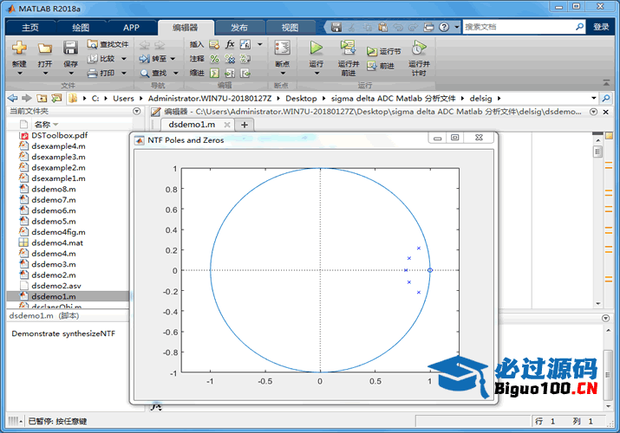The width and height of the screenshot is (620, 433).
Task: Click the editor vertical scrollbar down arrow
Action: point(597,304)
